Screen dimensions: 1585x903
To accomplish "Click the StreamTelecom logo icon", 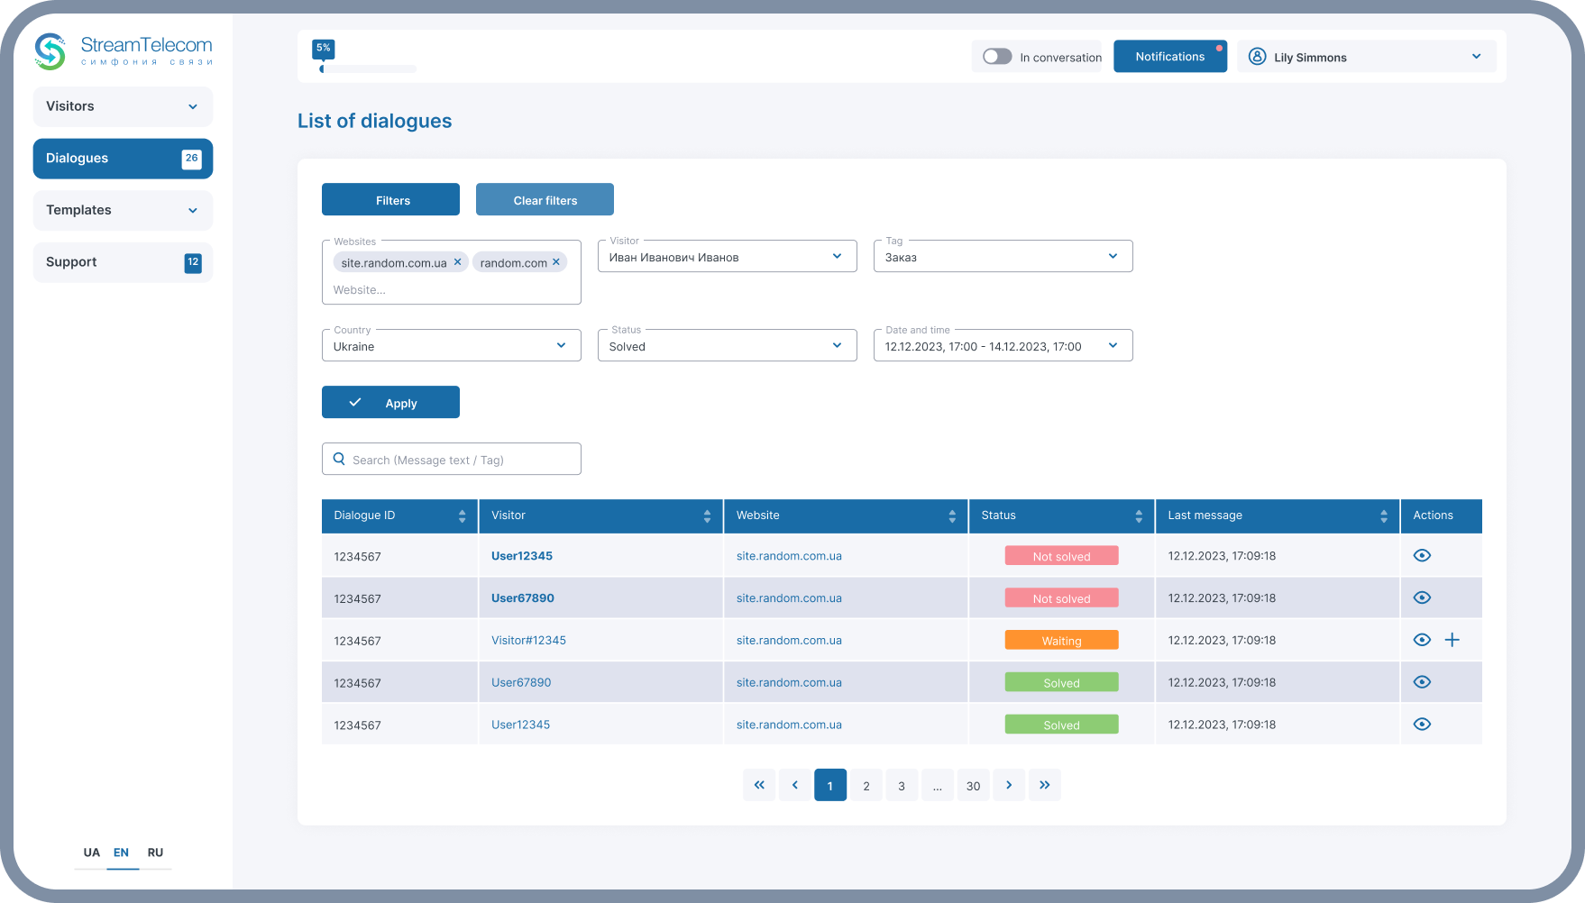I will [50, 51].
